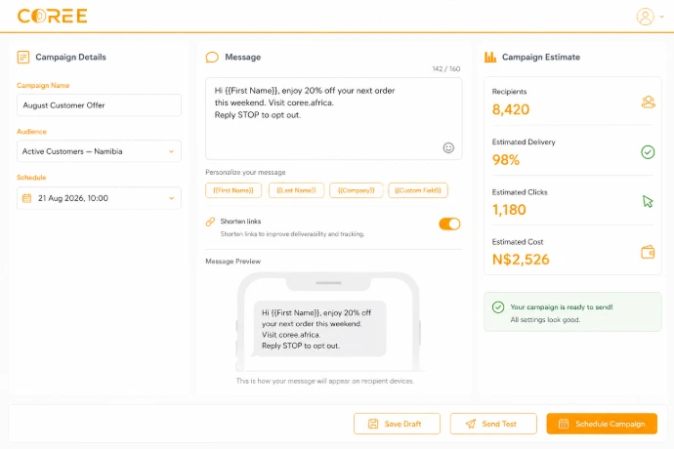Click the Send Test button
The image size is (674, 449).
(493, 424)
